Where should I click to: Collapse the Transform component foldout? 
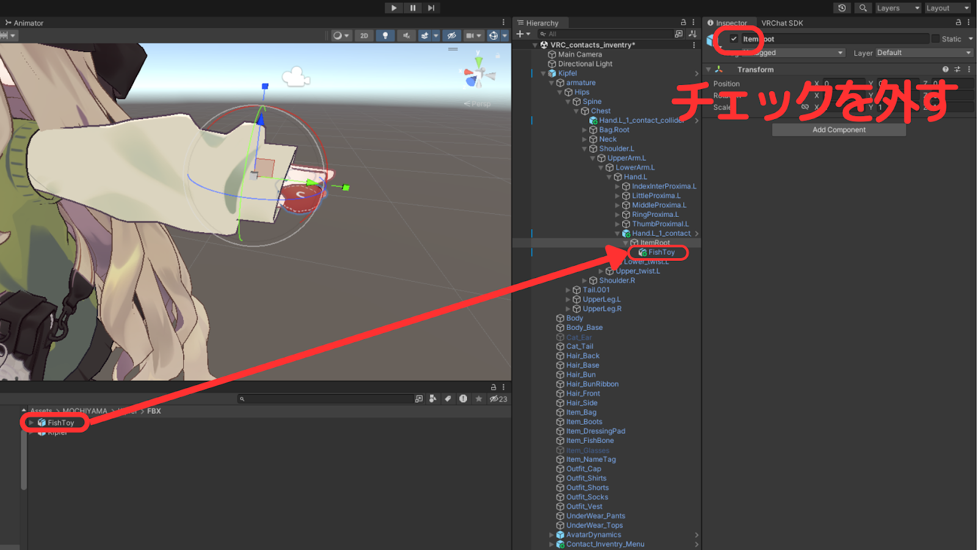coord(709,70)
